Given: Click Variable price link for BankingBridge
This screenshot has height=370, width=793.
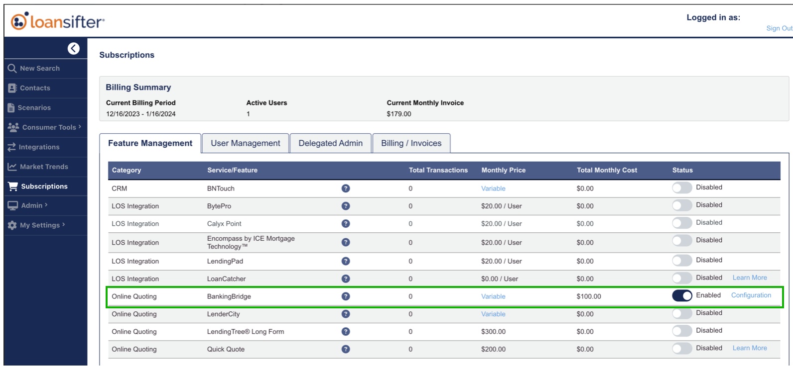Looking at the screenshot, I should coord(493,296).
